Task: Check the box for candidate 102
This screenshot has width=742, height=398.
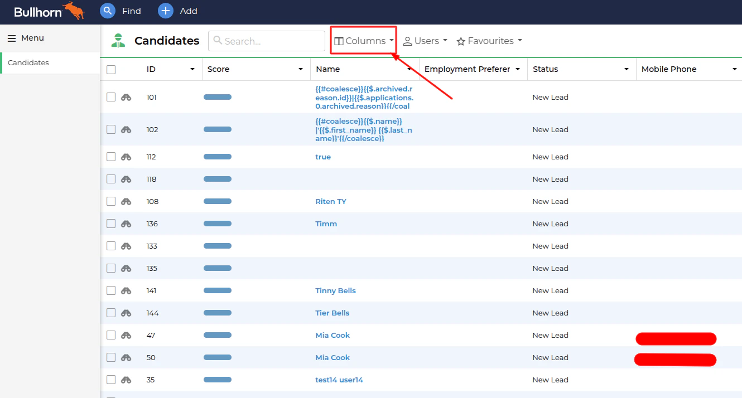Action: click(x=111, y=129)
